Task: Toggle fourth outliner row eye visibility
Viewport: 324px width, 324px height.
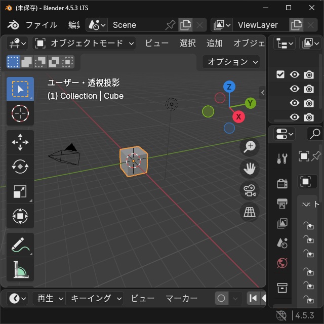Action: coord(295,117)
